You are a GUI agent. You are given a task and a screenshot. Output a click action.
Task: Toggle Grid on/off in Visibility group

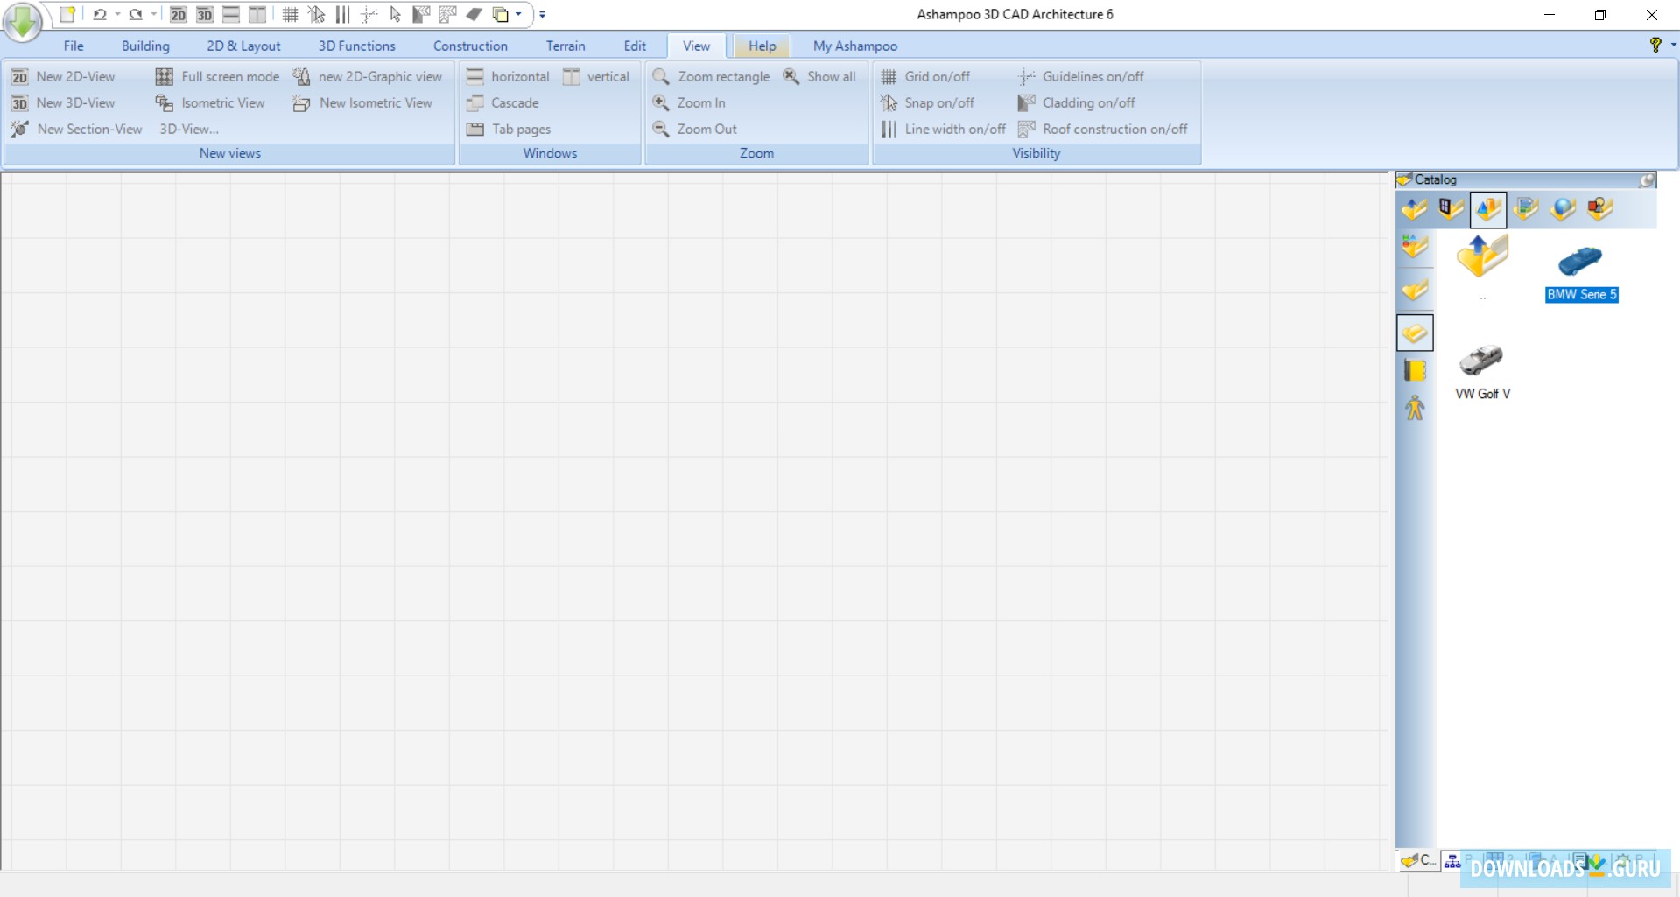pos(925,76)
